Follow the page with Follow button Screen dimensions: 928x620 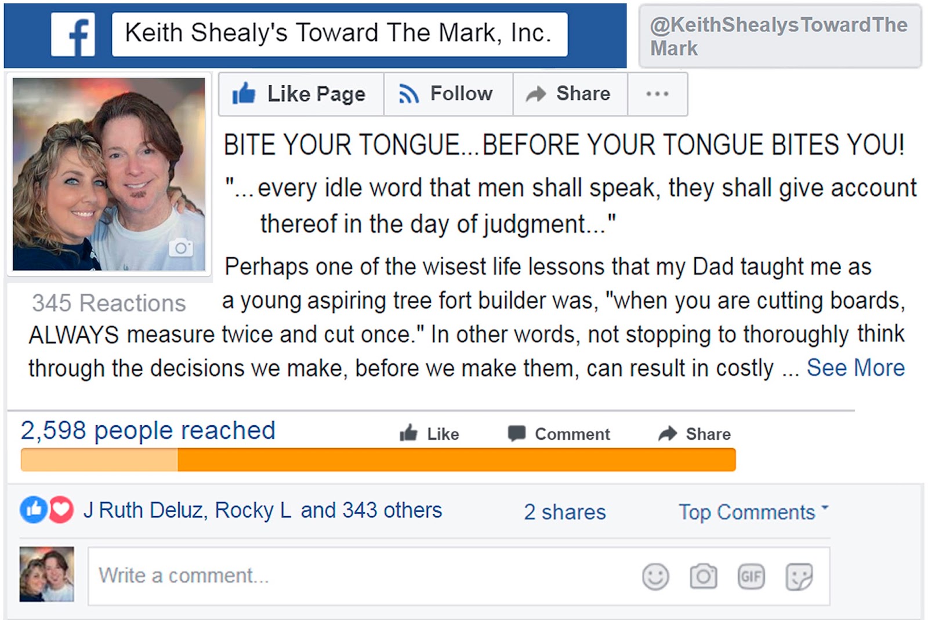pyautogui.click(x=448, y=94)
